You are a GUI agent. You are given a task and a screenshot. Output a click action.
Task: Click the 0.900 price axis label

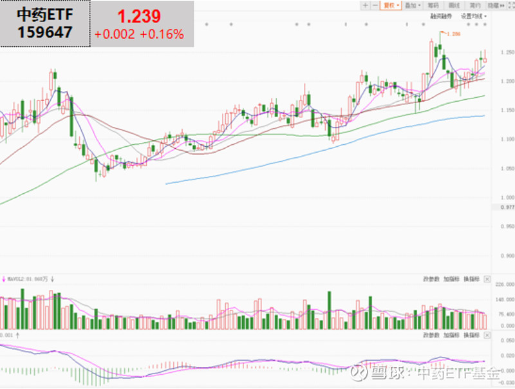pyautogui.click(x=507, y=256)
